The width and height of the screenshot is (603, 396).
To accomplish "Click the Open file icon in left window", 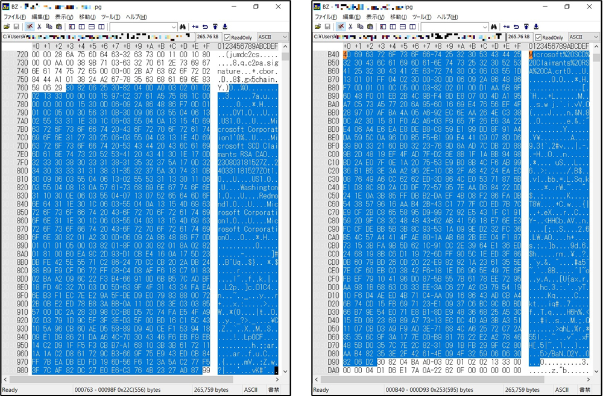I will [7, 27].
